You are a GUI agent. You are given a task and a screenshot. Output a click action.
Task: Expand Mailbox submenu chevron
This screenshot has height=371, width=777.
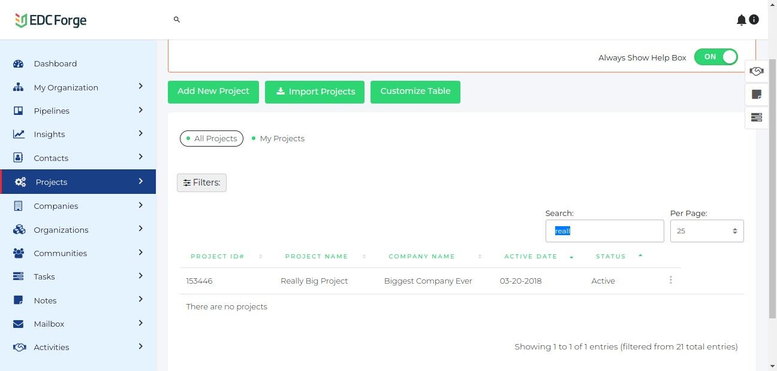(140, 323)
